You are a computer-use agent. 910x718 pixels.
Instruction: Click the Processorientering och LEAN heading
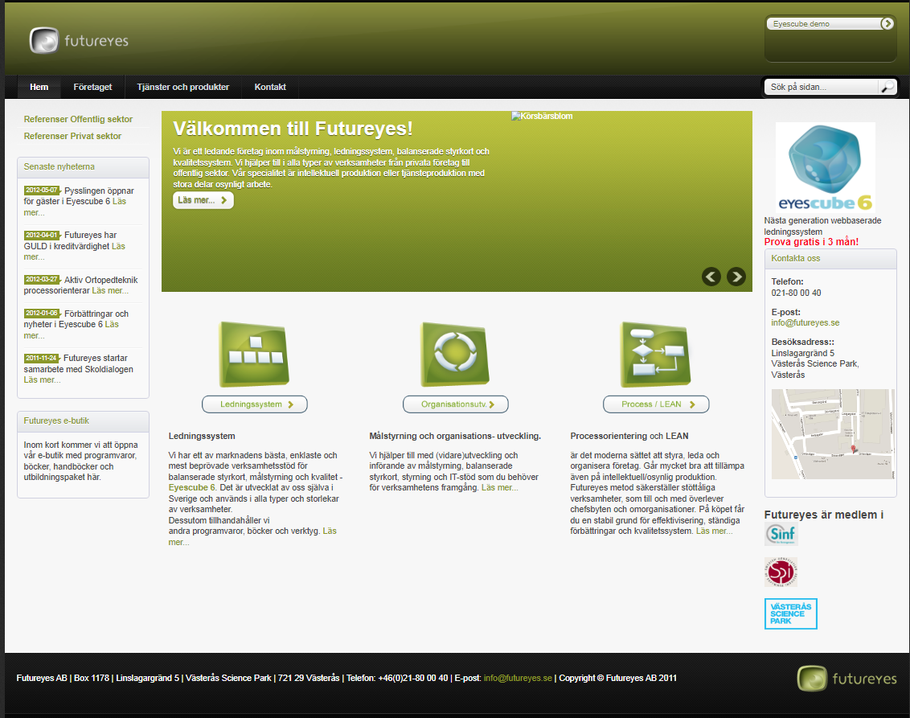pos(629,436)
